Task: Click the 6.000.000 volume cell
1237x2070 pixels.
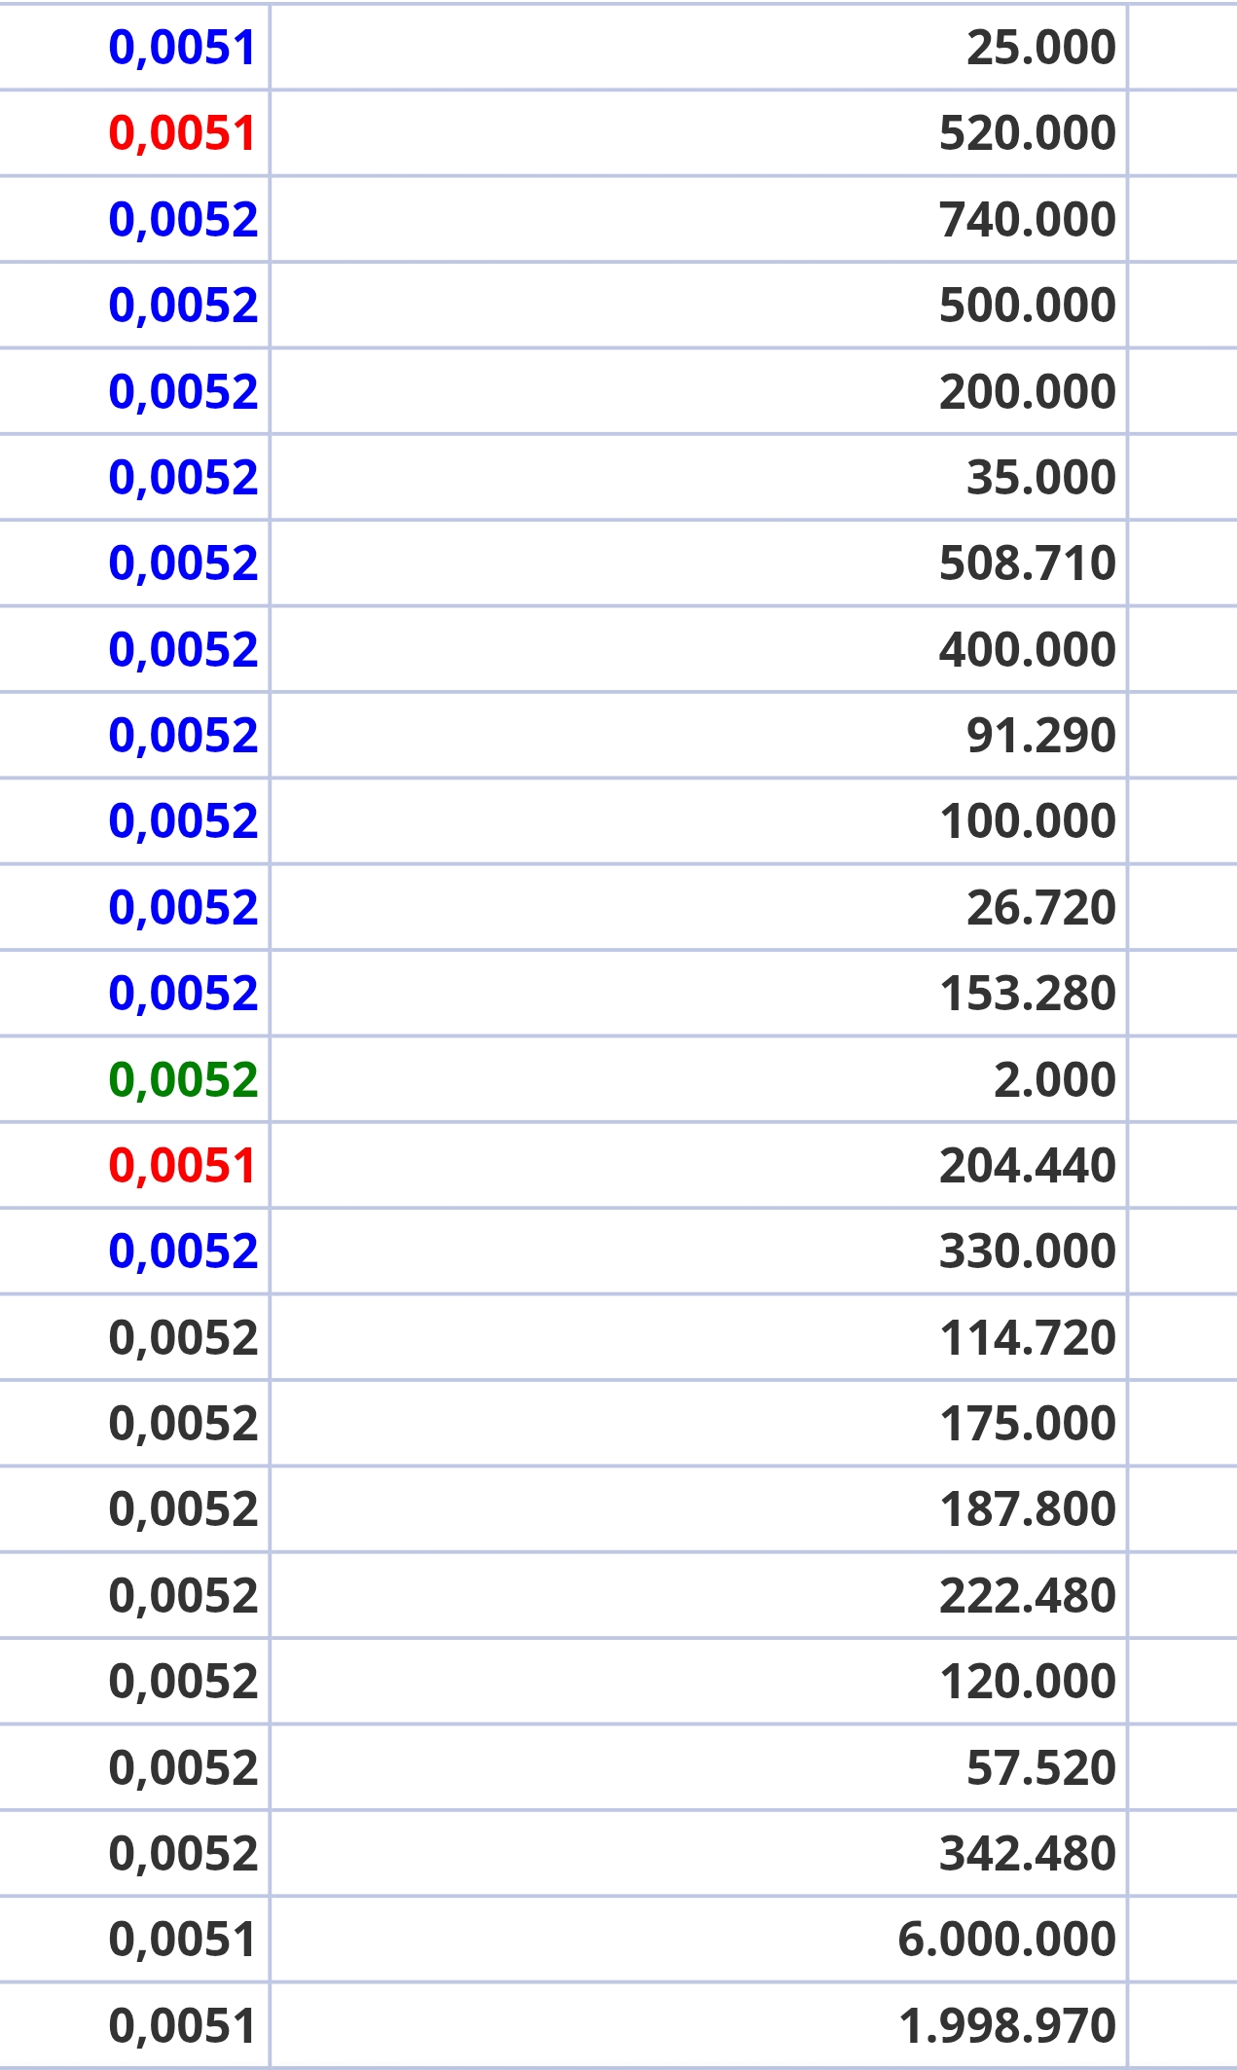Action: coord(699,1939)
